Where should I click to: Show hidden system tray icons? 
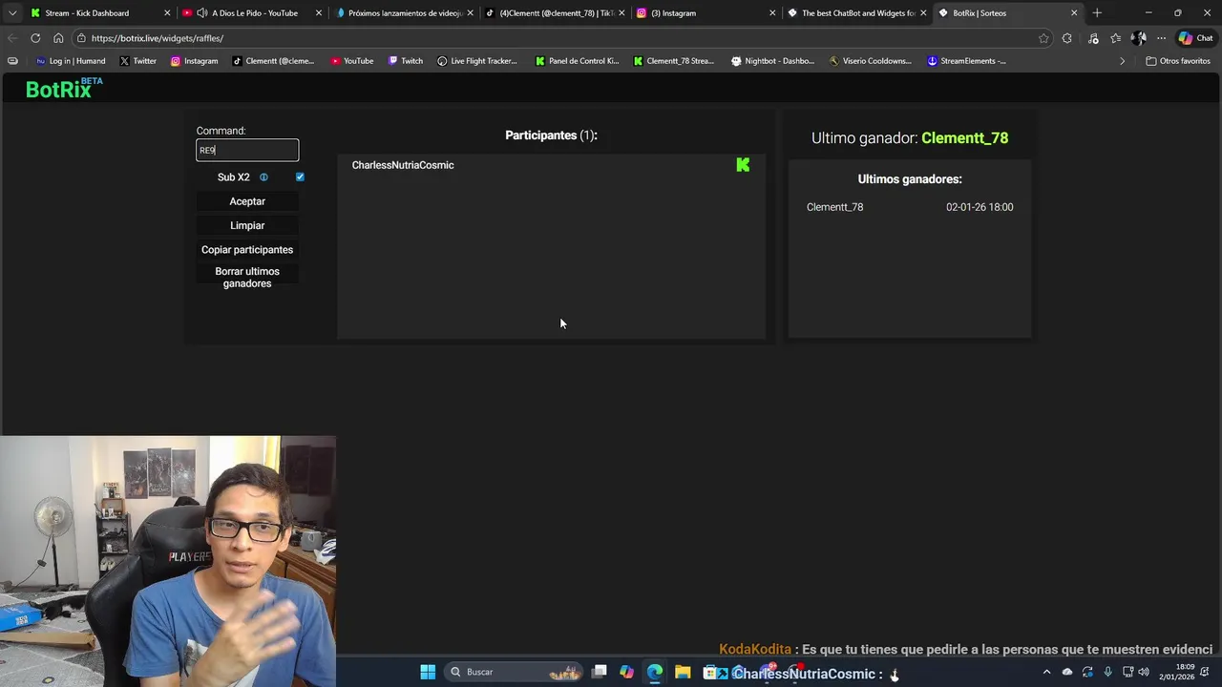coord(1046,672)
